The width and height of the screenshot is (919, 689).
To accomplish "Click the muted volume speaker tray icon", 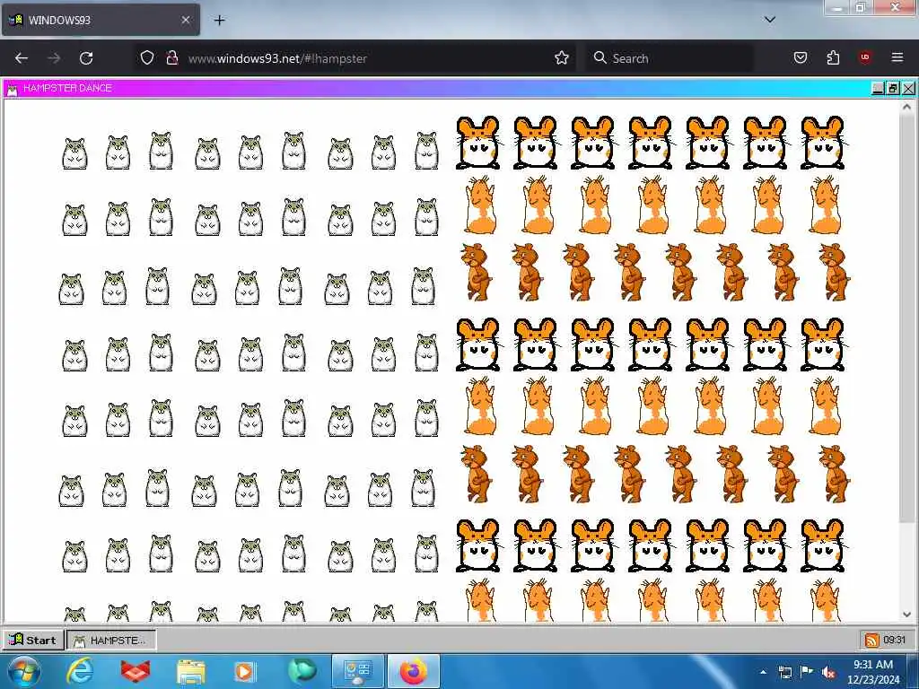I will (828, 672).
